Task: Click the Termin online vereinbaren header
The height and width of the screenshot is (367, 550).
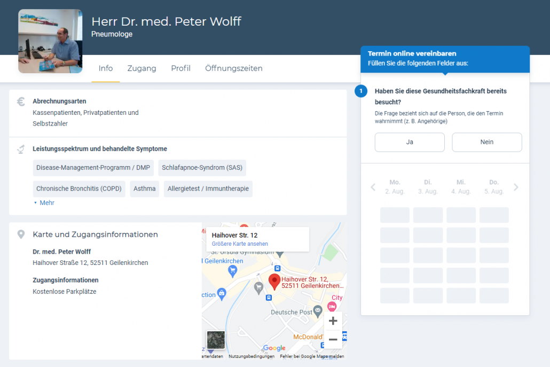Action: pyautogui.click(x=412, y=53)
